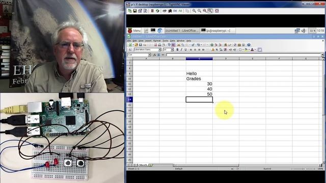Open the Liberation Sans font dropdown
This screenshot has height=183, width=326.
point(159,50)
